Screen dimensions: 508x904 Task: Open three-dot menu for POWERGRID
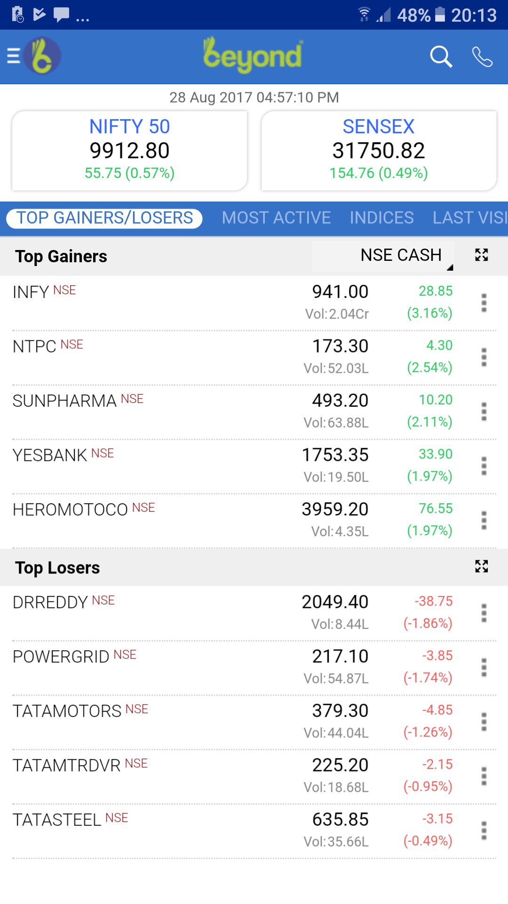tap(484, 668)
